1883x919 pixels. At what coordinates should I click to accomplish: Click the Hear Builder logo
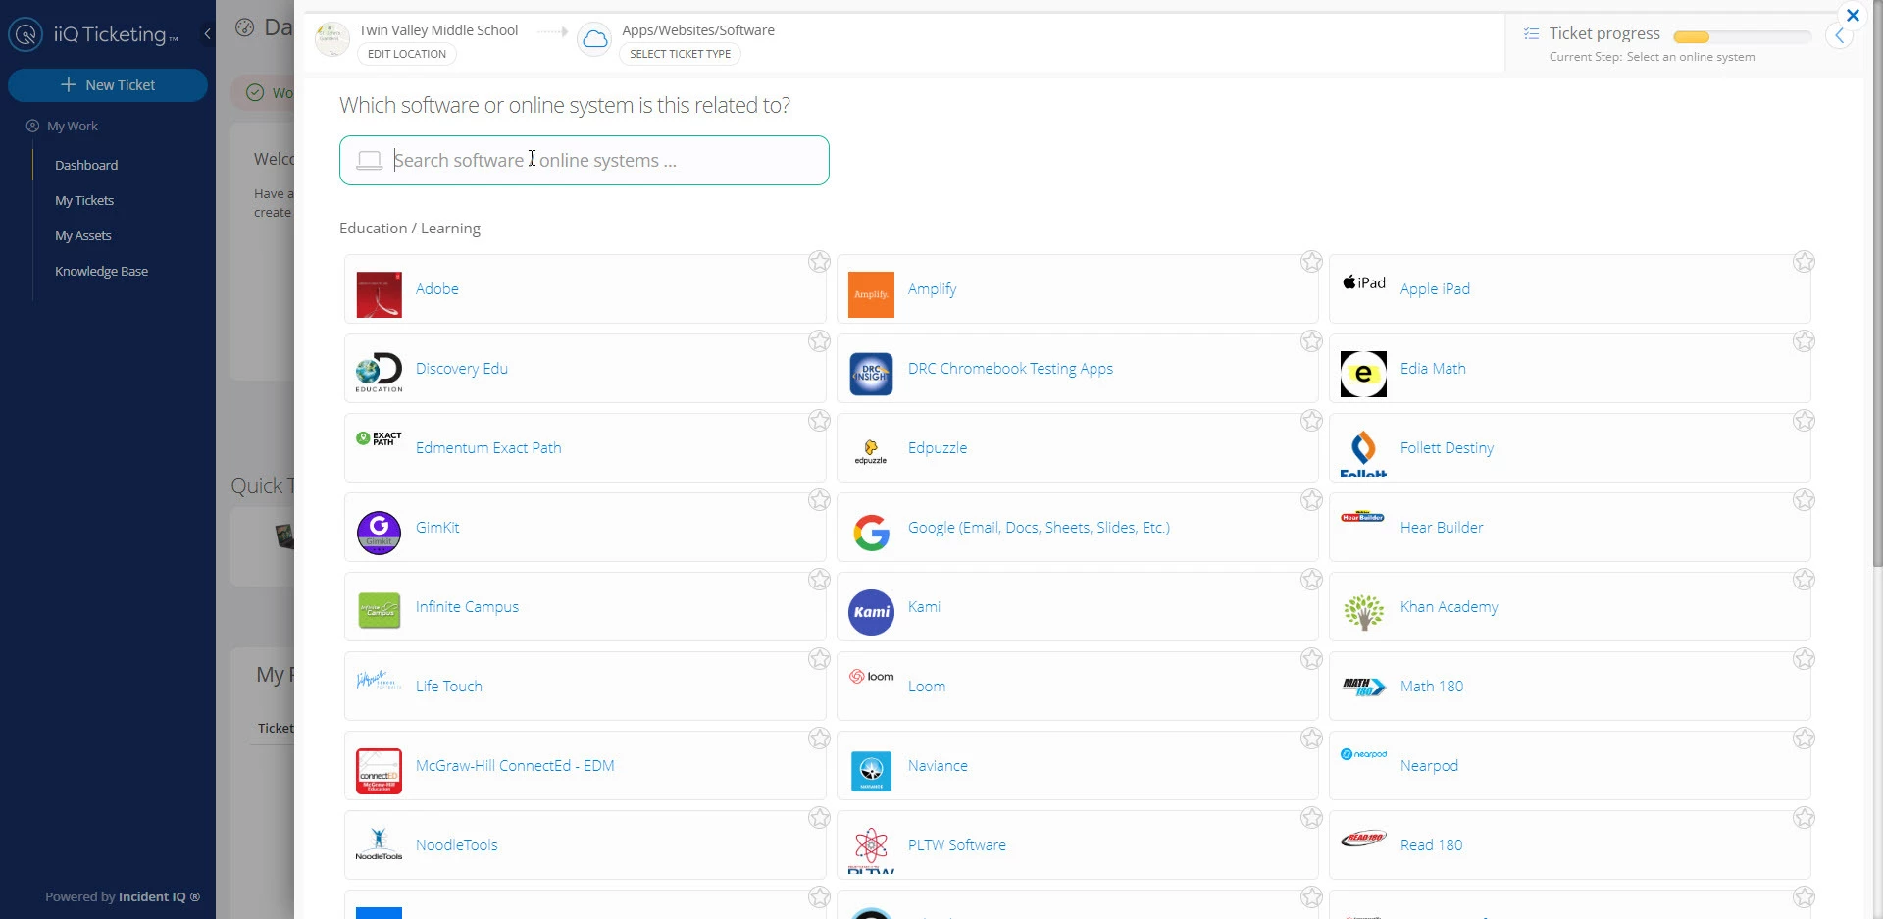click(x=1363, y=517)
